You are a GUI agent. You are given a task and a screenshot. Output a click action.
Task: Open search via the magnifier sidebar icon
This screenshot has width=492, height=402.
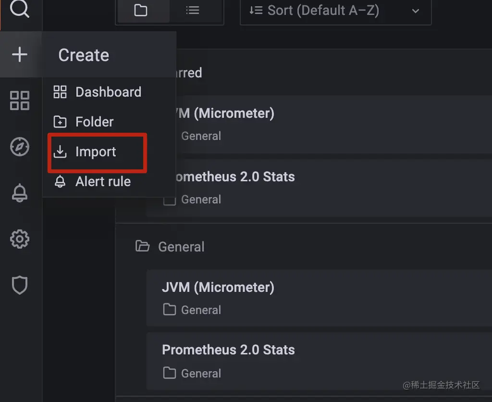pyautogui.click(x=19, y=9)
